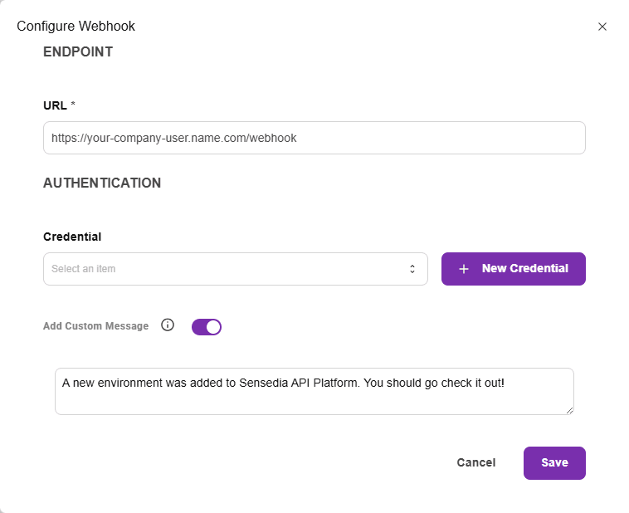Select the ENDPOINT section heading
This screenshot has width=629, height=513.
tap(78, 51)
